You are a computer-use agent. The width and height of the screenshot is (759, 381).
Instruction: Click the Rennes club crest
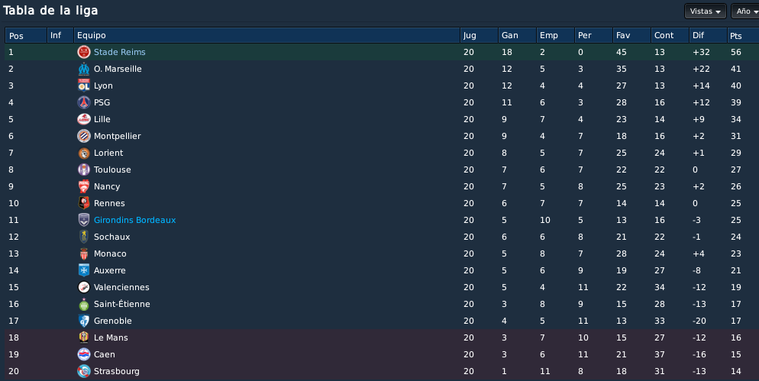click(x=84, y=203)
